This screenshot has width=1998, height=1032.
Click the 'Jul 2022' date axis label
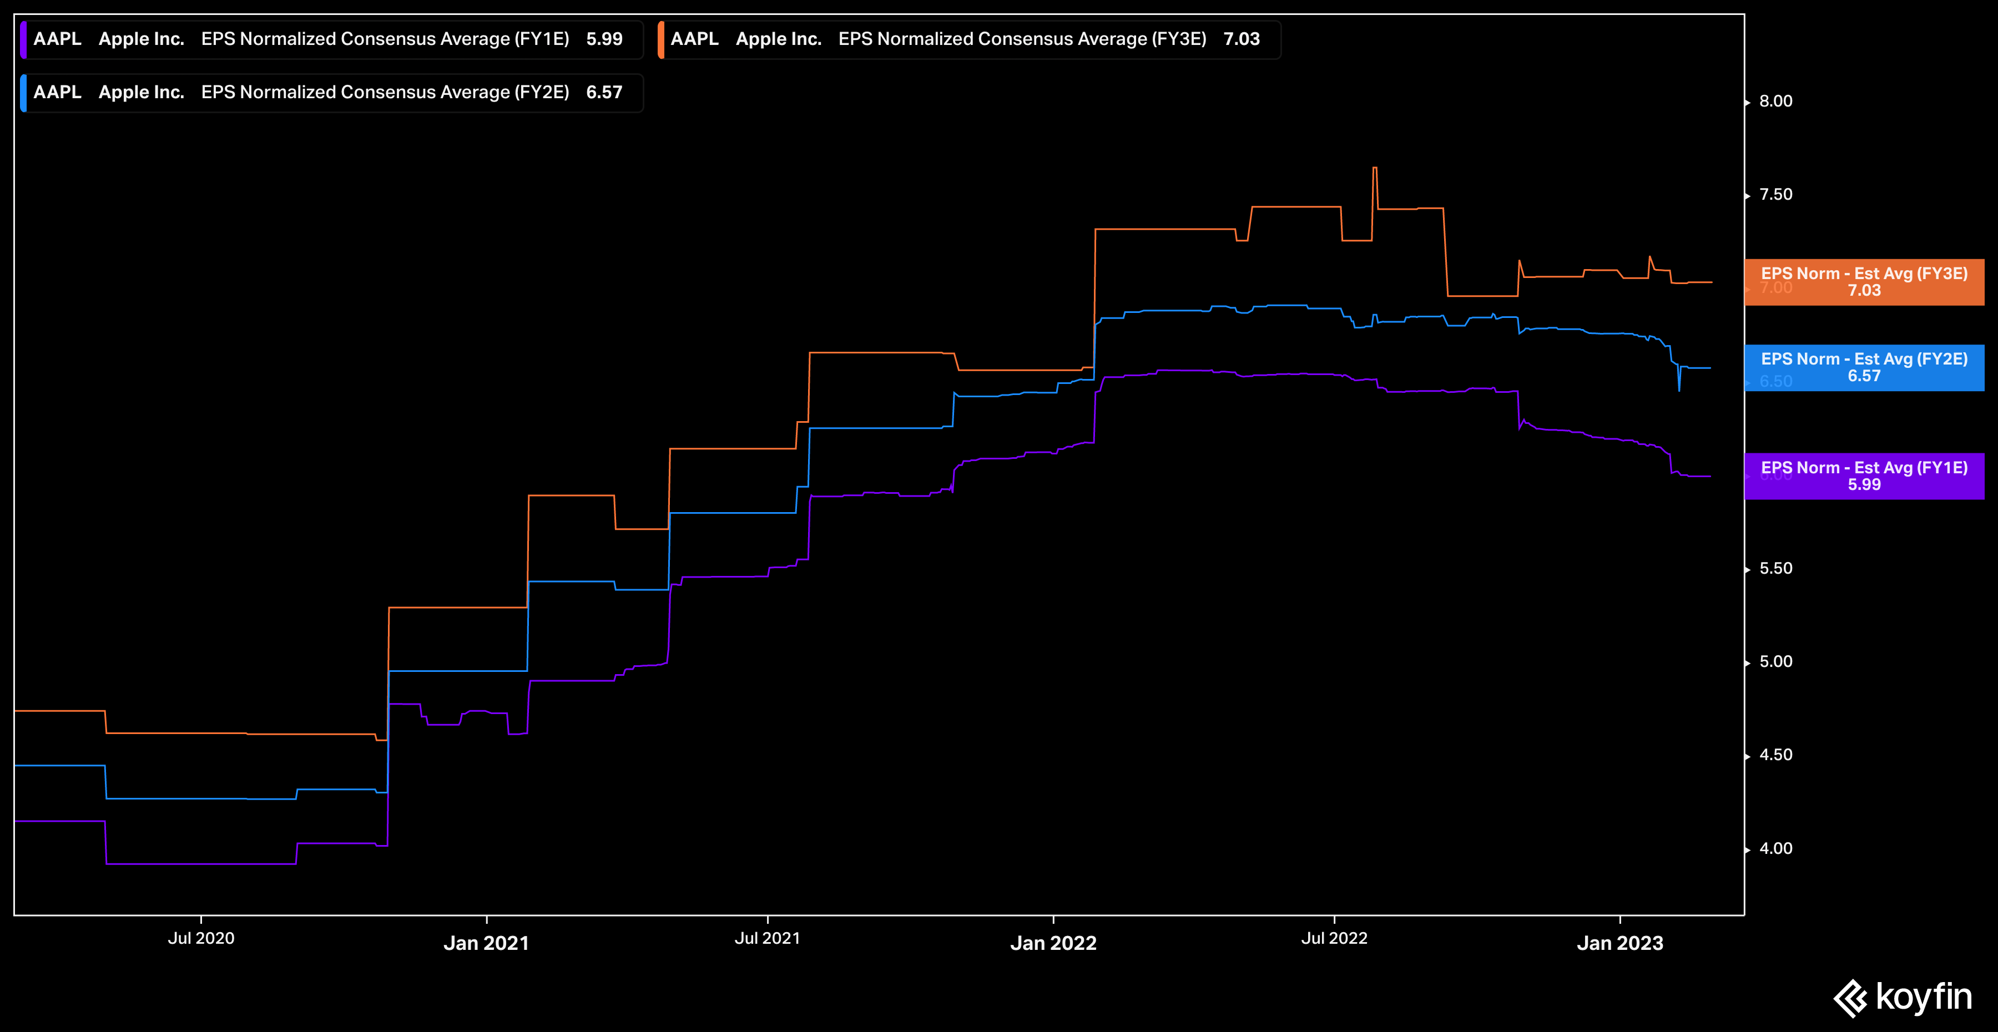click(1334, 938)
